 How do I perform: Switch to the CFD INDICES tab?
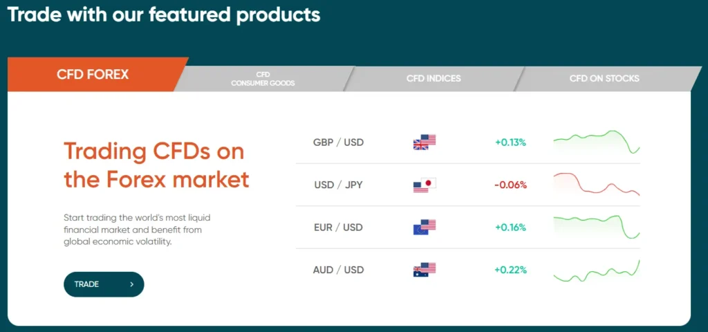[x=434, y=79]
